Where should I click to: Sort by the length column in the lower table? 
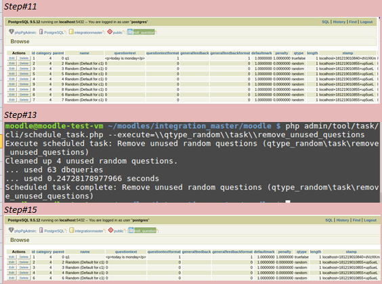[x=316, y=251]
